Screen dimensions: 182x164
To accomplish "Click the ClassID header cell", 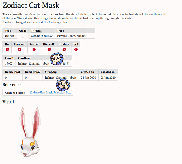I will (9, 58).
